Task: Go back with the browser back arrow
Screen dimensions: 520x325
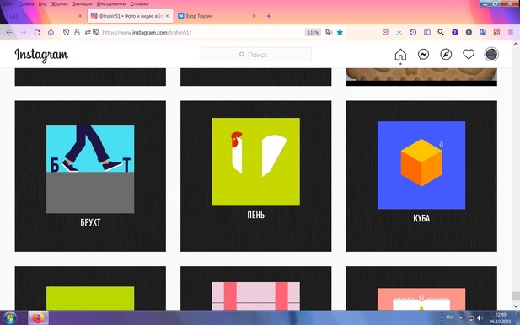Action: 9,33
